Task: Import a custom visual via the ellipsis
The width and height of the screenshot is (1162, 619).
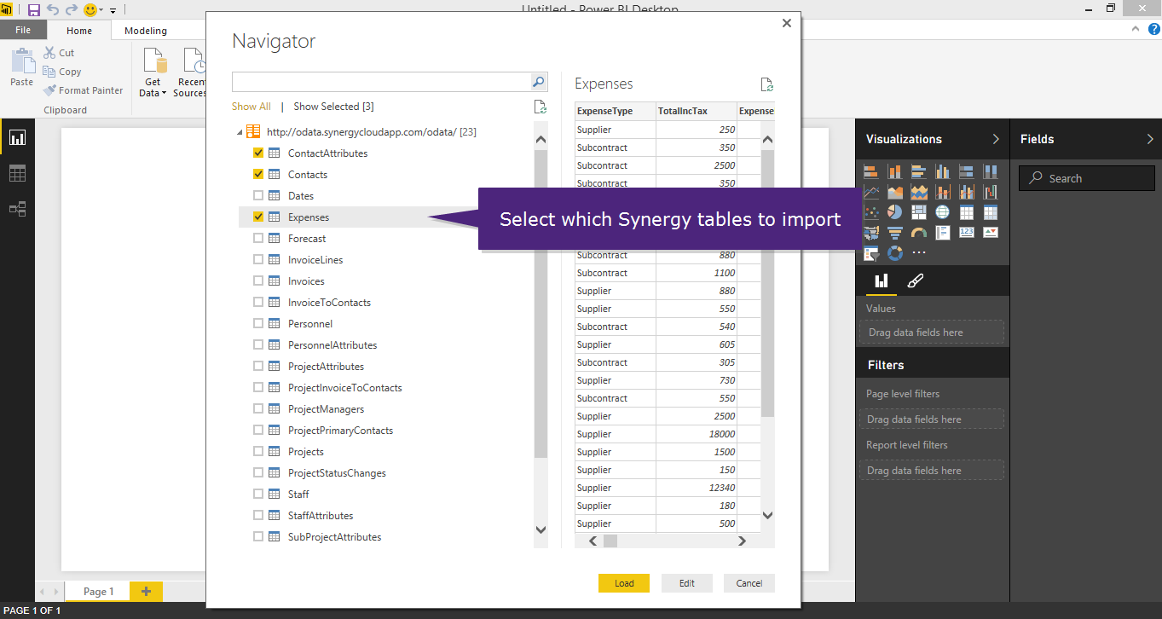Action: pos(918,252)
